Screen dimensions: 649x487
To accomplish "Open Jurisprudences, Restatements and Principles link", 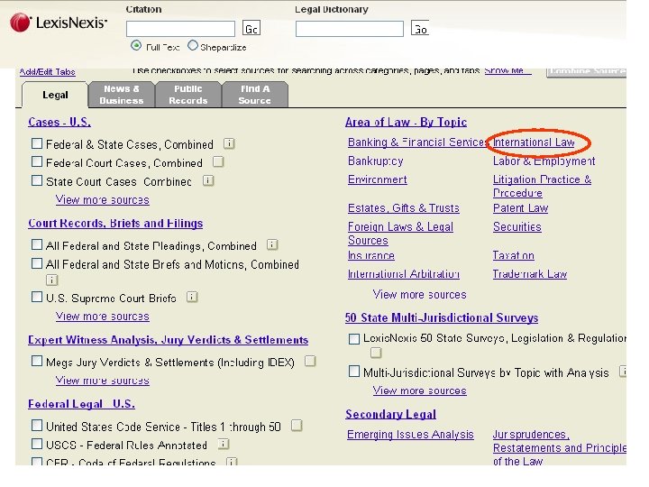I will 559,447.
